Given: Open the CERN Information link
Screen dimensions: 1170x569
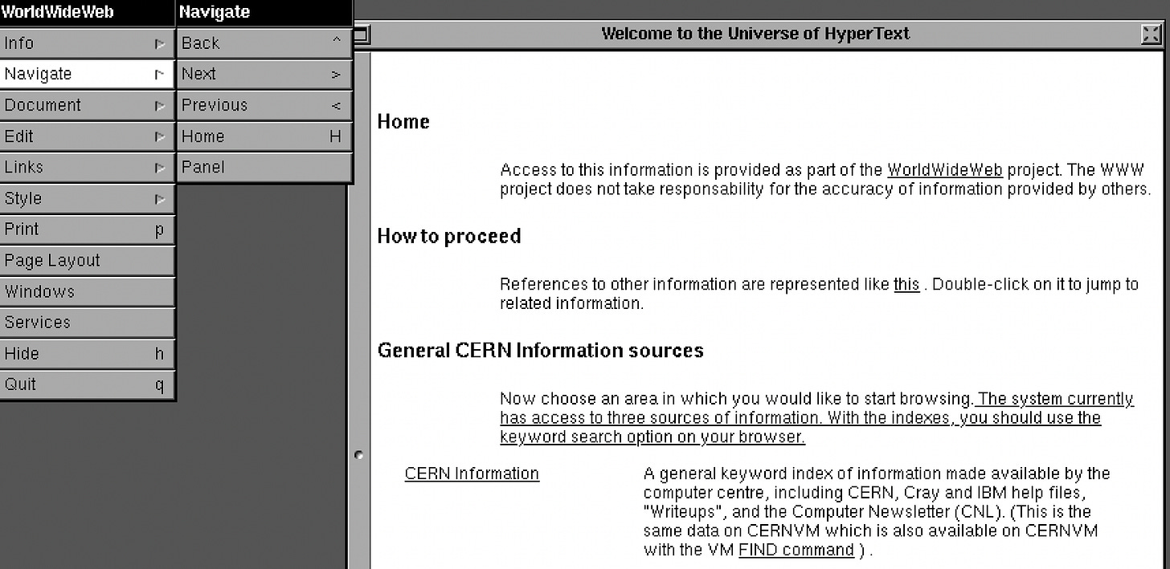Looking at the screenshot, I should (472, 474).
